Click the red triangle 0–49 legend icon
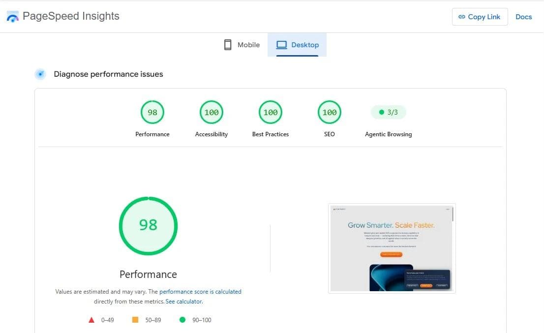The height and width of the screenshot is (333, 544). coord(91,320)
